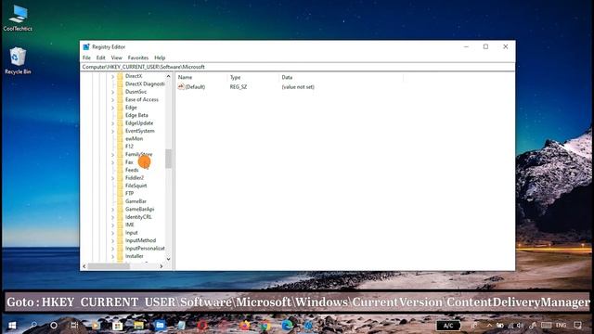This screenshot has width=594, height=334.
Task: Open the View menu
Action: 116,58
